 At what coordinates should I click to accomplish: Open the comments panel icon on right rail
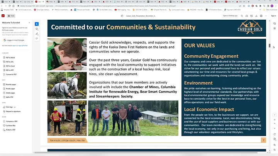(x=275, y=24)
